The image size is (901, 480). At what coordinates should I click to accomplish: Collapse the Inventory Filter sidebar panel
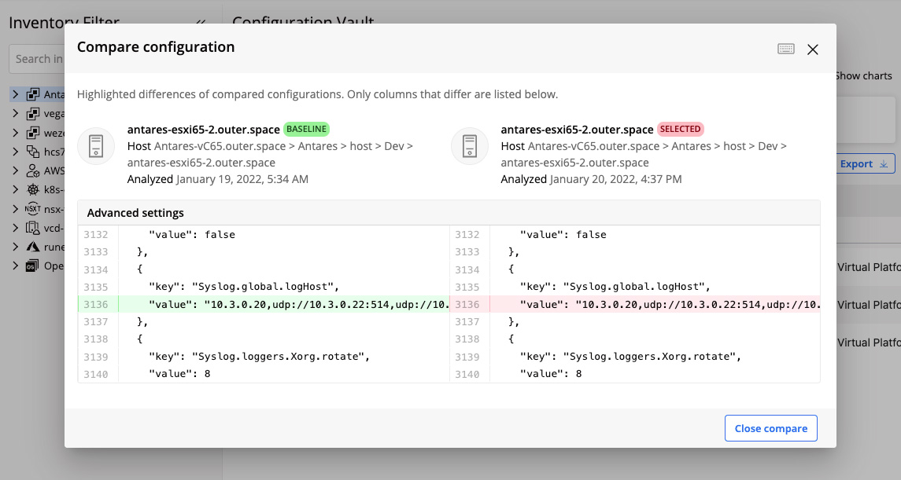click(x=201, y=24)
